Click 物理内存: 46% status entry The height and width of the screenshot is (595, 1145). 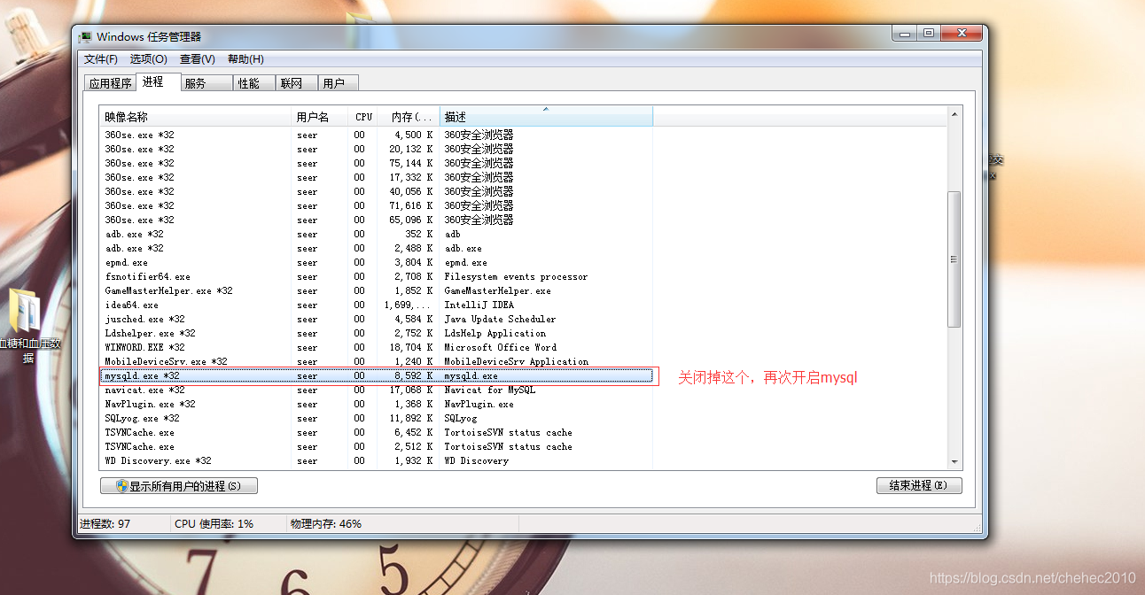[325, 523]
